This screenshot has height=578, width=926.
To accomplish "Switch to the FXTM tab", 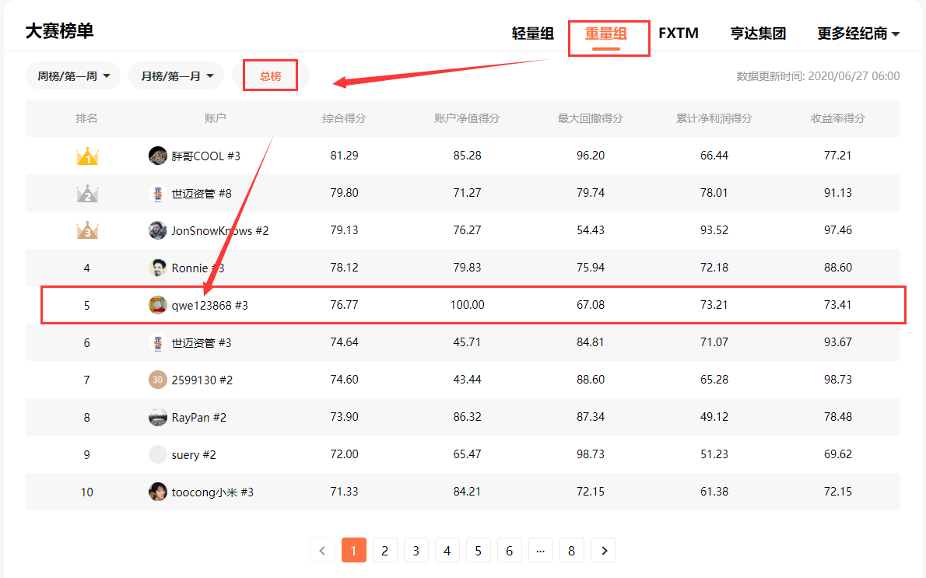I will [x=679, y=33].
